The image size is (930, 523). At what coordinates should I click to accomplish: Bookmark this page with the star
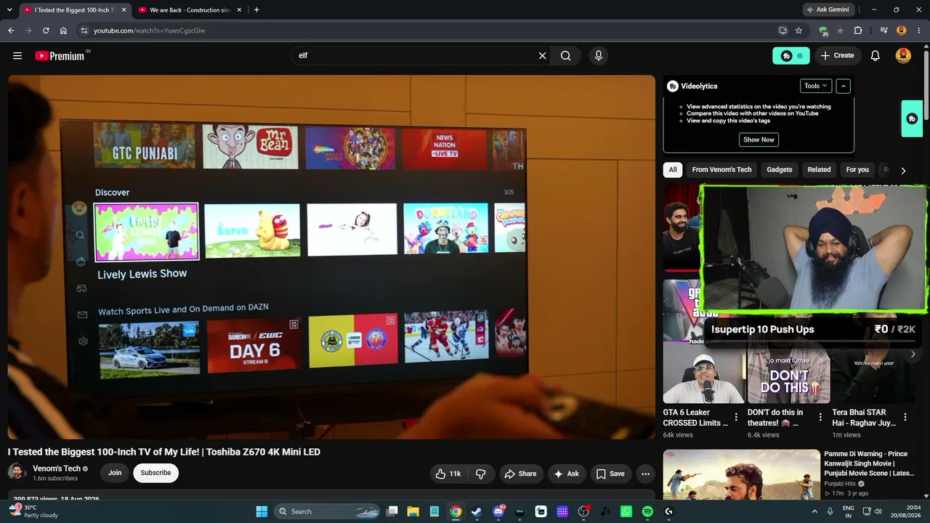[x=798, y=31]
